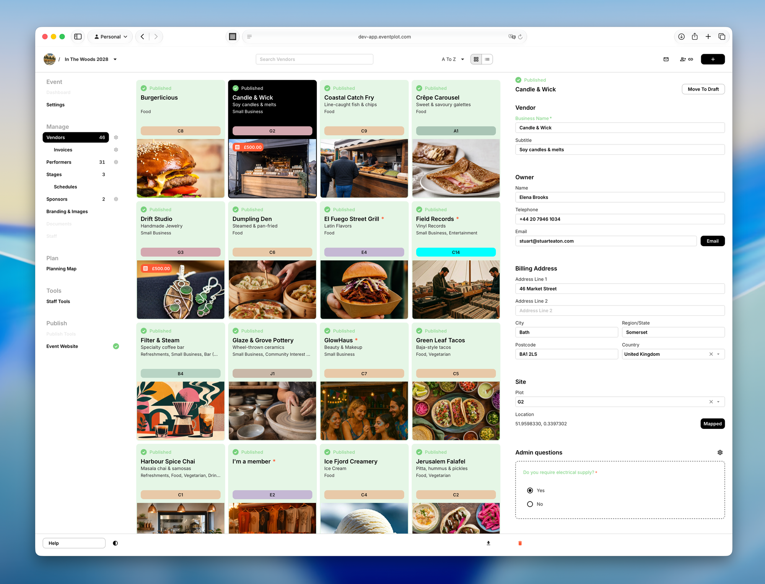Click the Subtitle input field

pos(620,150)
